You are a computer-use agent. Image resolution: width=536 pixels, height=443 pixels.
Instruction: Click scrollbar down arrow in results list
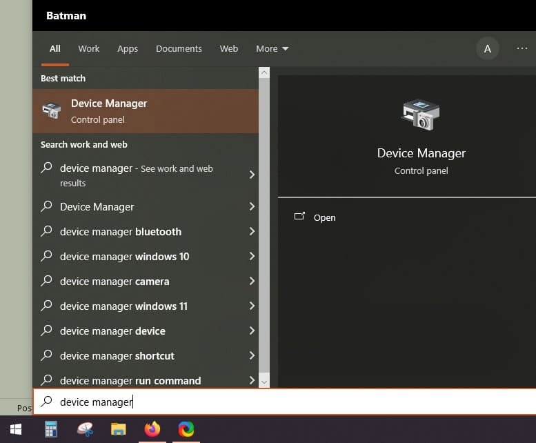coord(264,382)
